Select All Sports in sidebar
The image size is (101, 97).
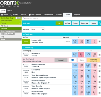pyautogui.click(x=11, y=26)
